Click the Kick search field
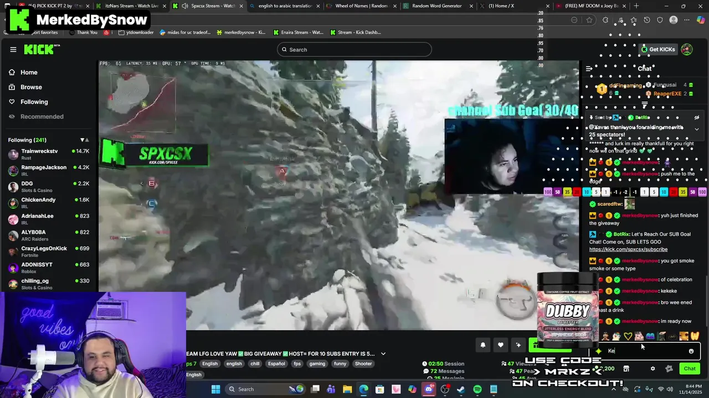This screenshot has width=709, height=398. (354, 50)
